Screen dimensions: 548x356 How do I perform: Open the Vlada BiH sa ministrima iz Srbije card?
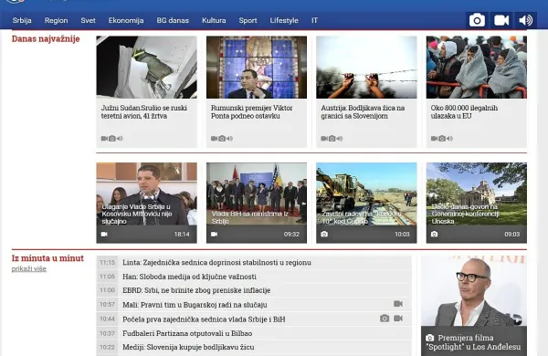point(257,203)
